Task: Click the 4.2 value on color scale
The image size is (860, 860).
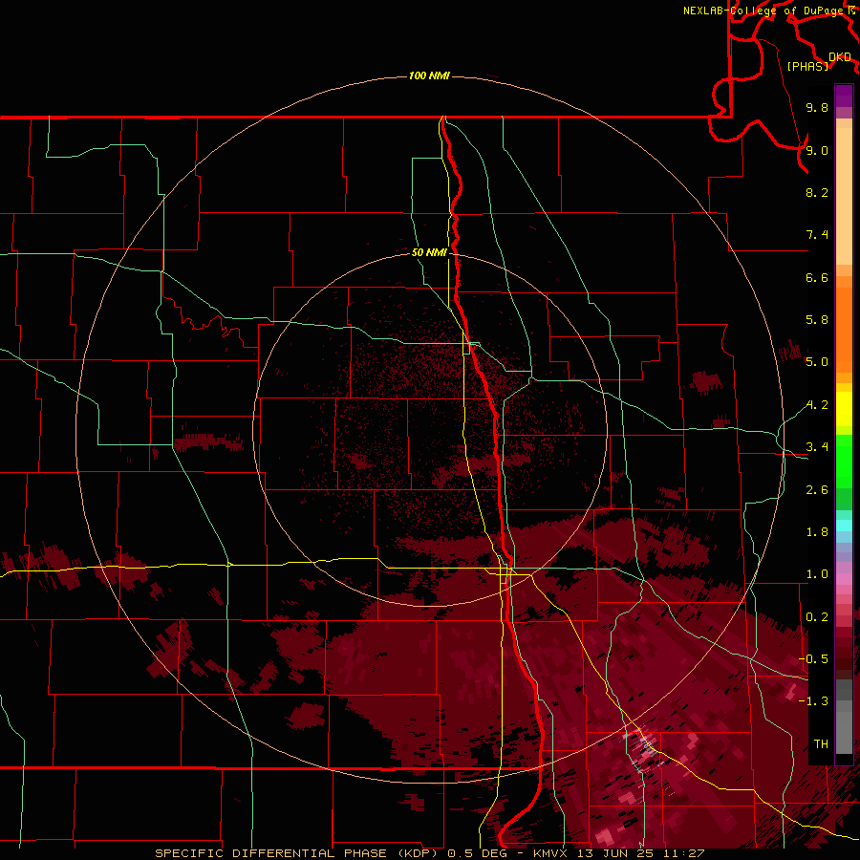Action: 817,405
